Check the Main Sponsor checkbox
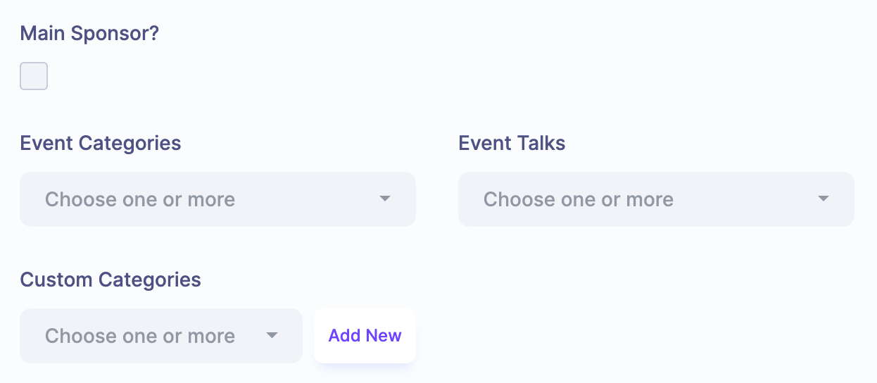 coord(34,76)
